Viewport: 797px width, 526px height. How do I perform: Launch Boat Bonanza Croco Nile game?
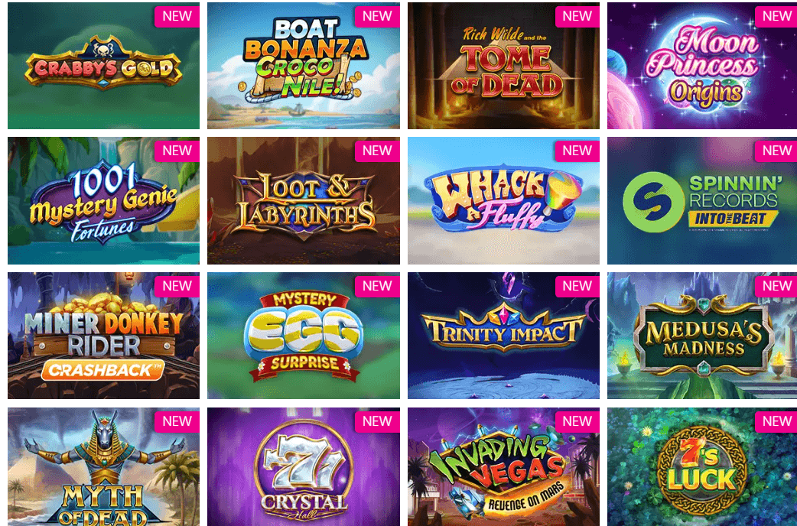(304, 66)
